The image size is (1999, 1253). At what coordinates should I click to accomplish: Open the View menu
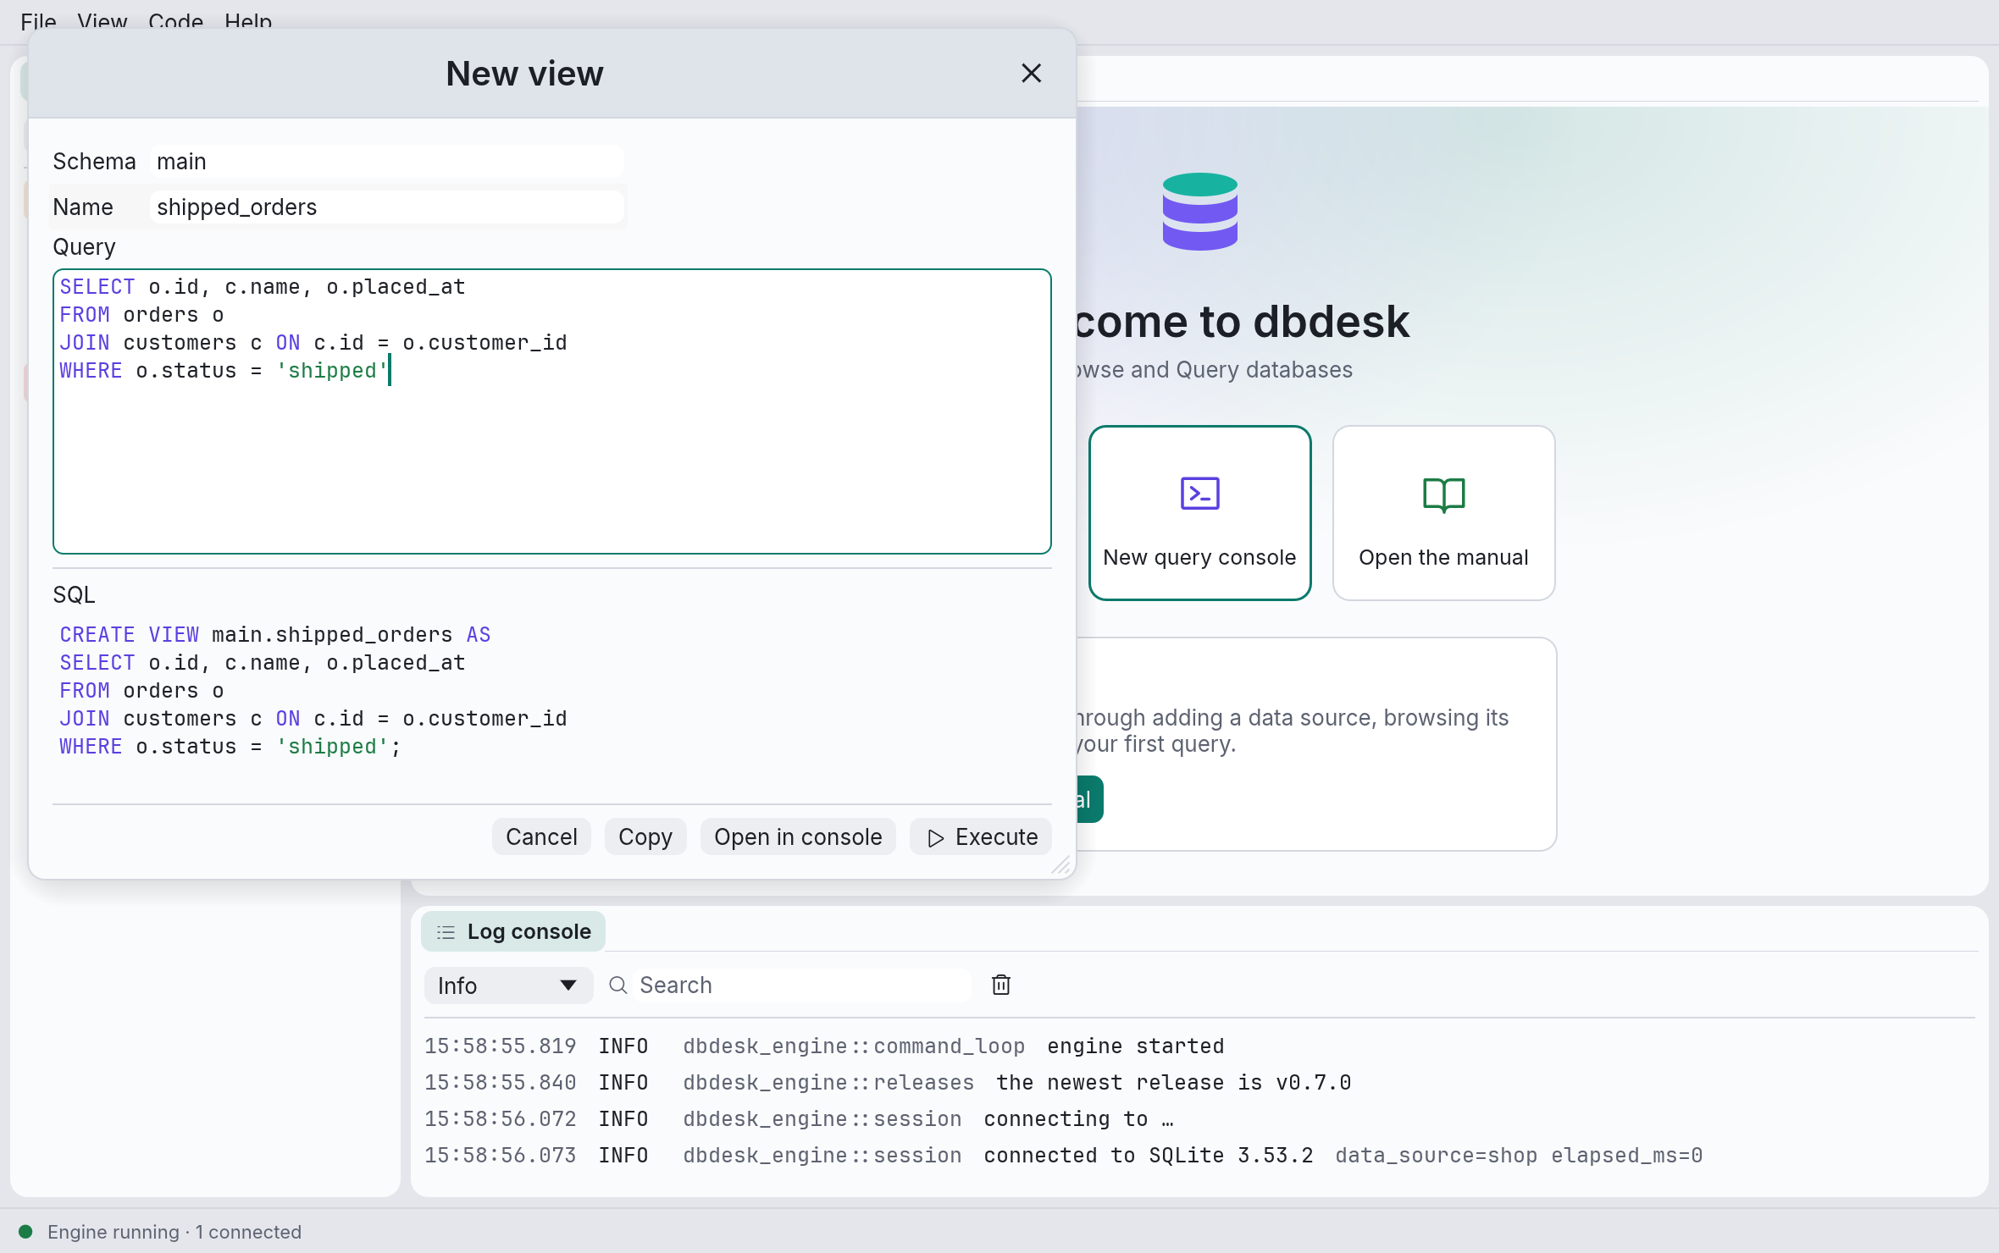[x=102, y=21]
